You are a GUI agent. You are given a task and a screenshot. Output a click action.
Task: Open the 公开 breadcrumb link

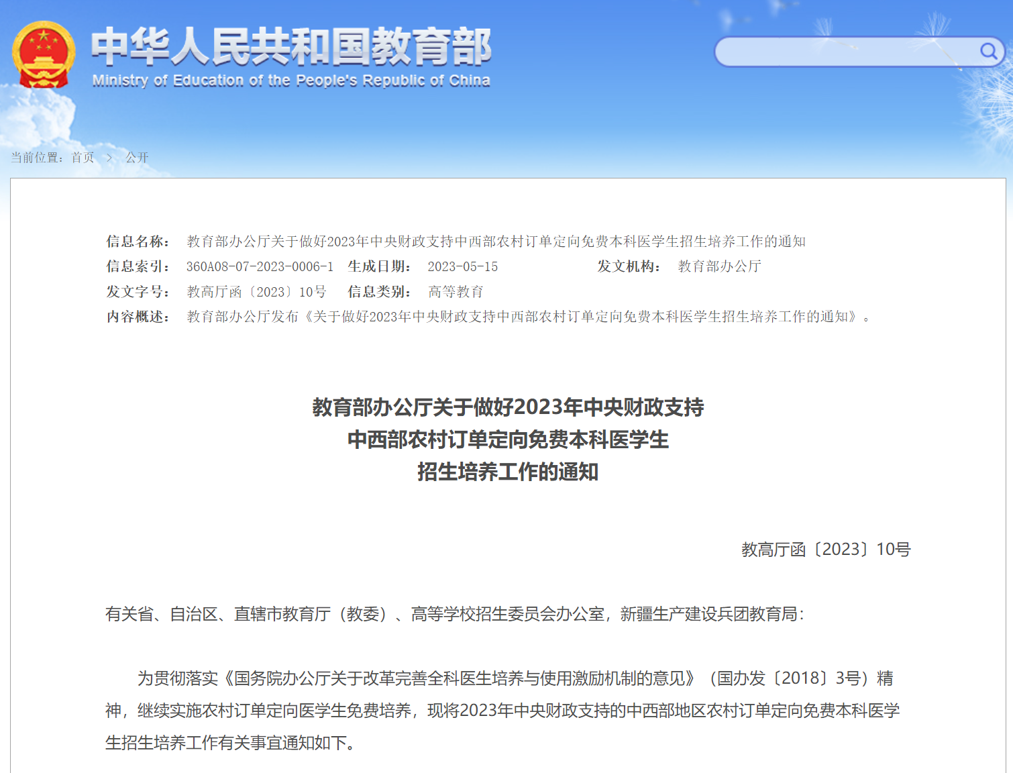pos(137,158)
